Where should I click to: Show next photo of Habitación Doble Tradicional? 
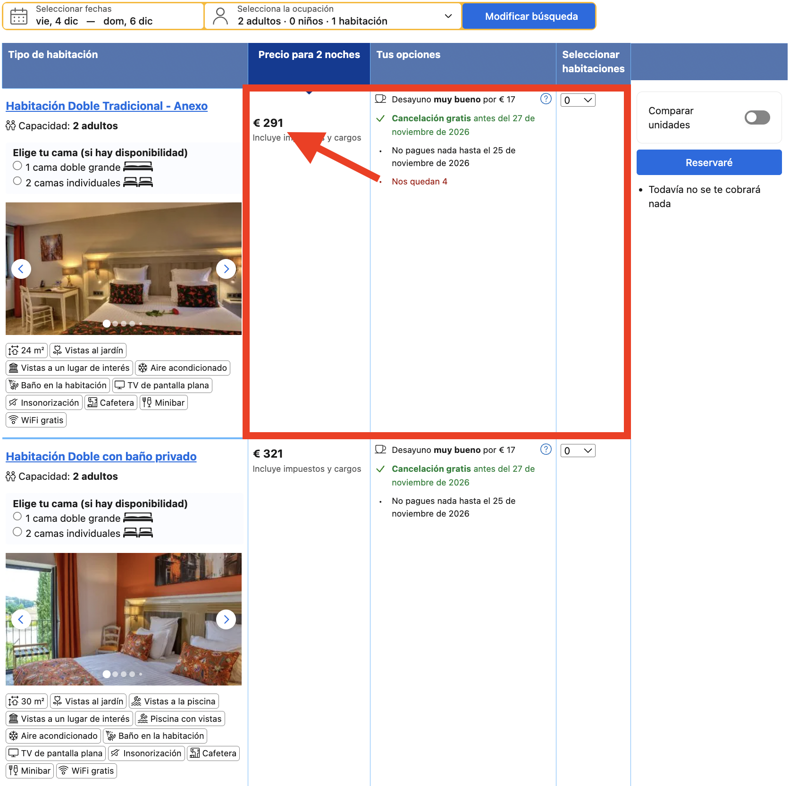226,269
